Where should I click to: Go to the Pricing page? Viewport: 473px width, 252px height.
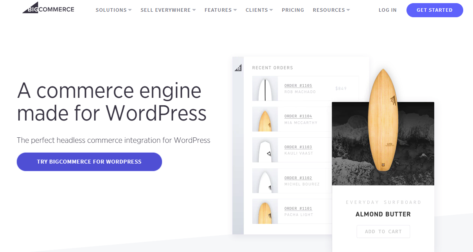point(293,10)
